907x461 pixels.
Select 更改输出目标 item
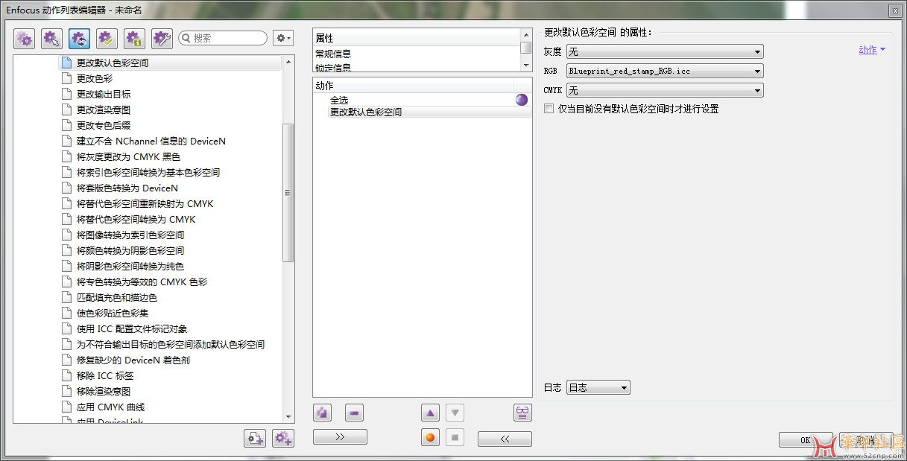[104, 94]
